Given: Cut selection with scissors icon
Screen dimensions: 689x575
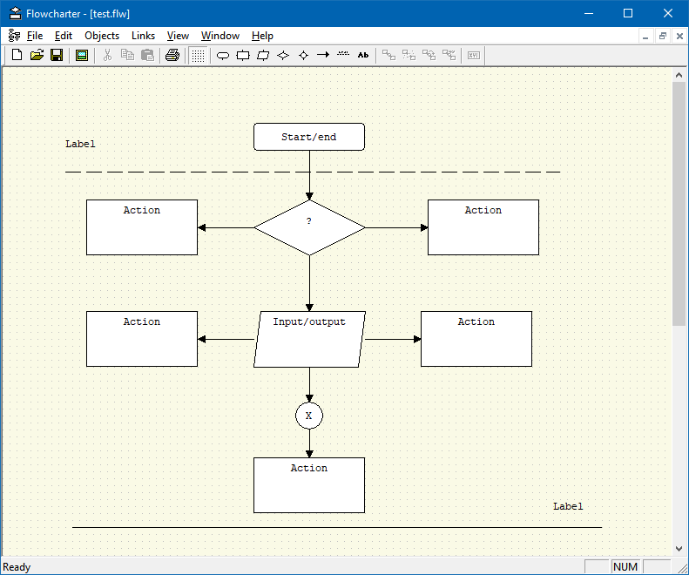Looking at the screenshot, I should click(x=107, y=55).
